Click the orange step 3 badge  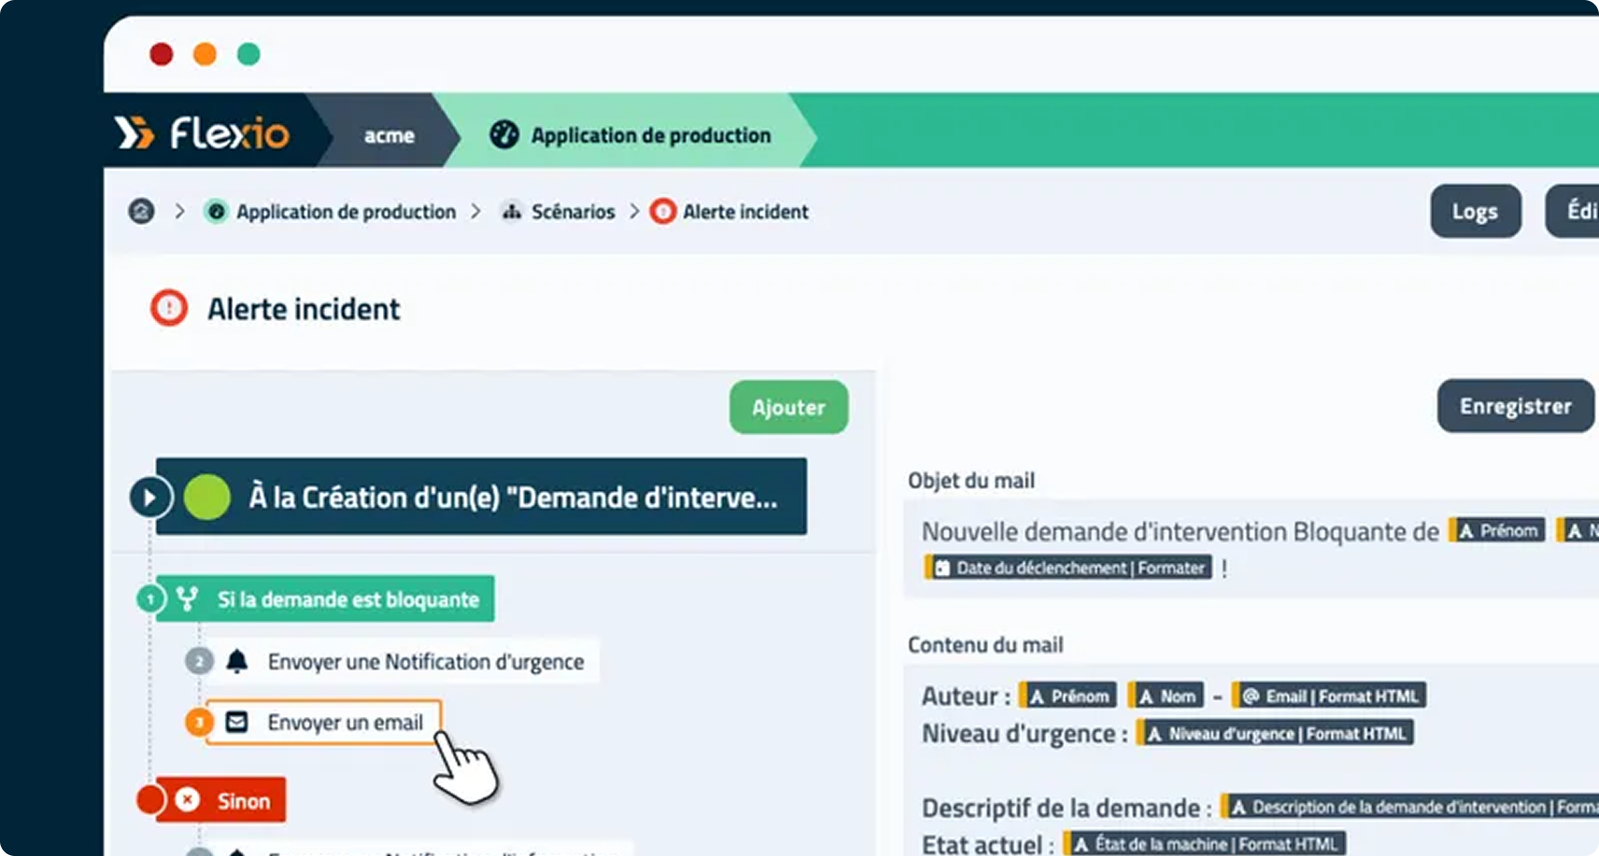coord(199,722)
